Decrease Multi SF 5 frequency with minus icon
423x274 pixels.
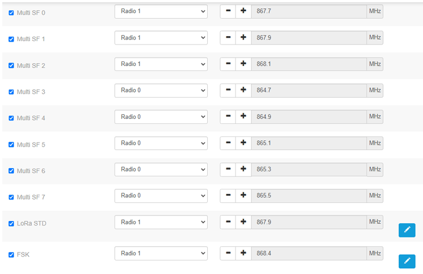click(228, 143)
